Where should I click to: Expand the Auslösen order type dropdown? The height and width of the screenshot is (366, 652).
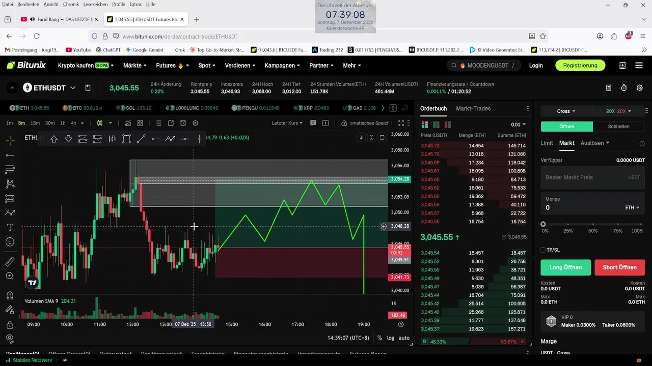[x=595, y=143]
